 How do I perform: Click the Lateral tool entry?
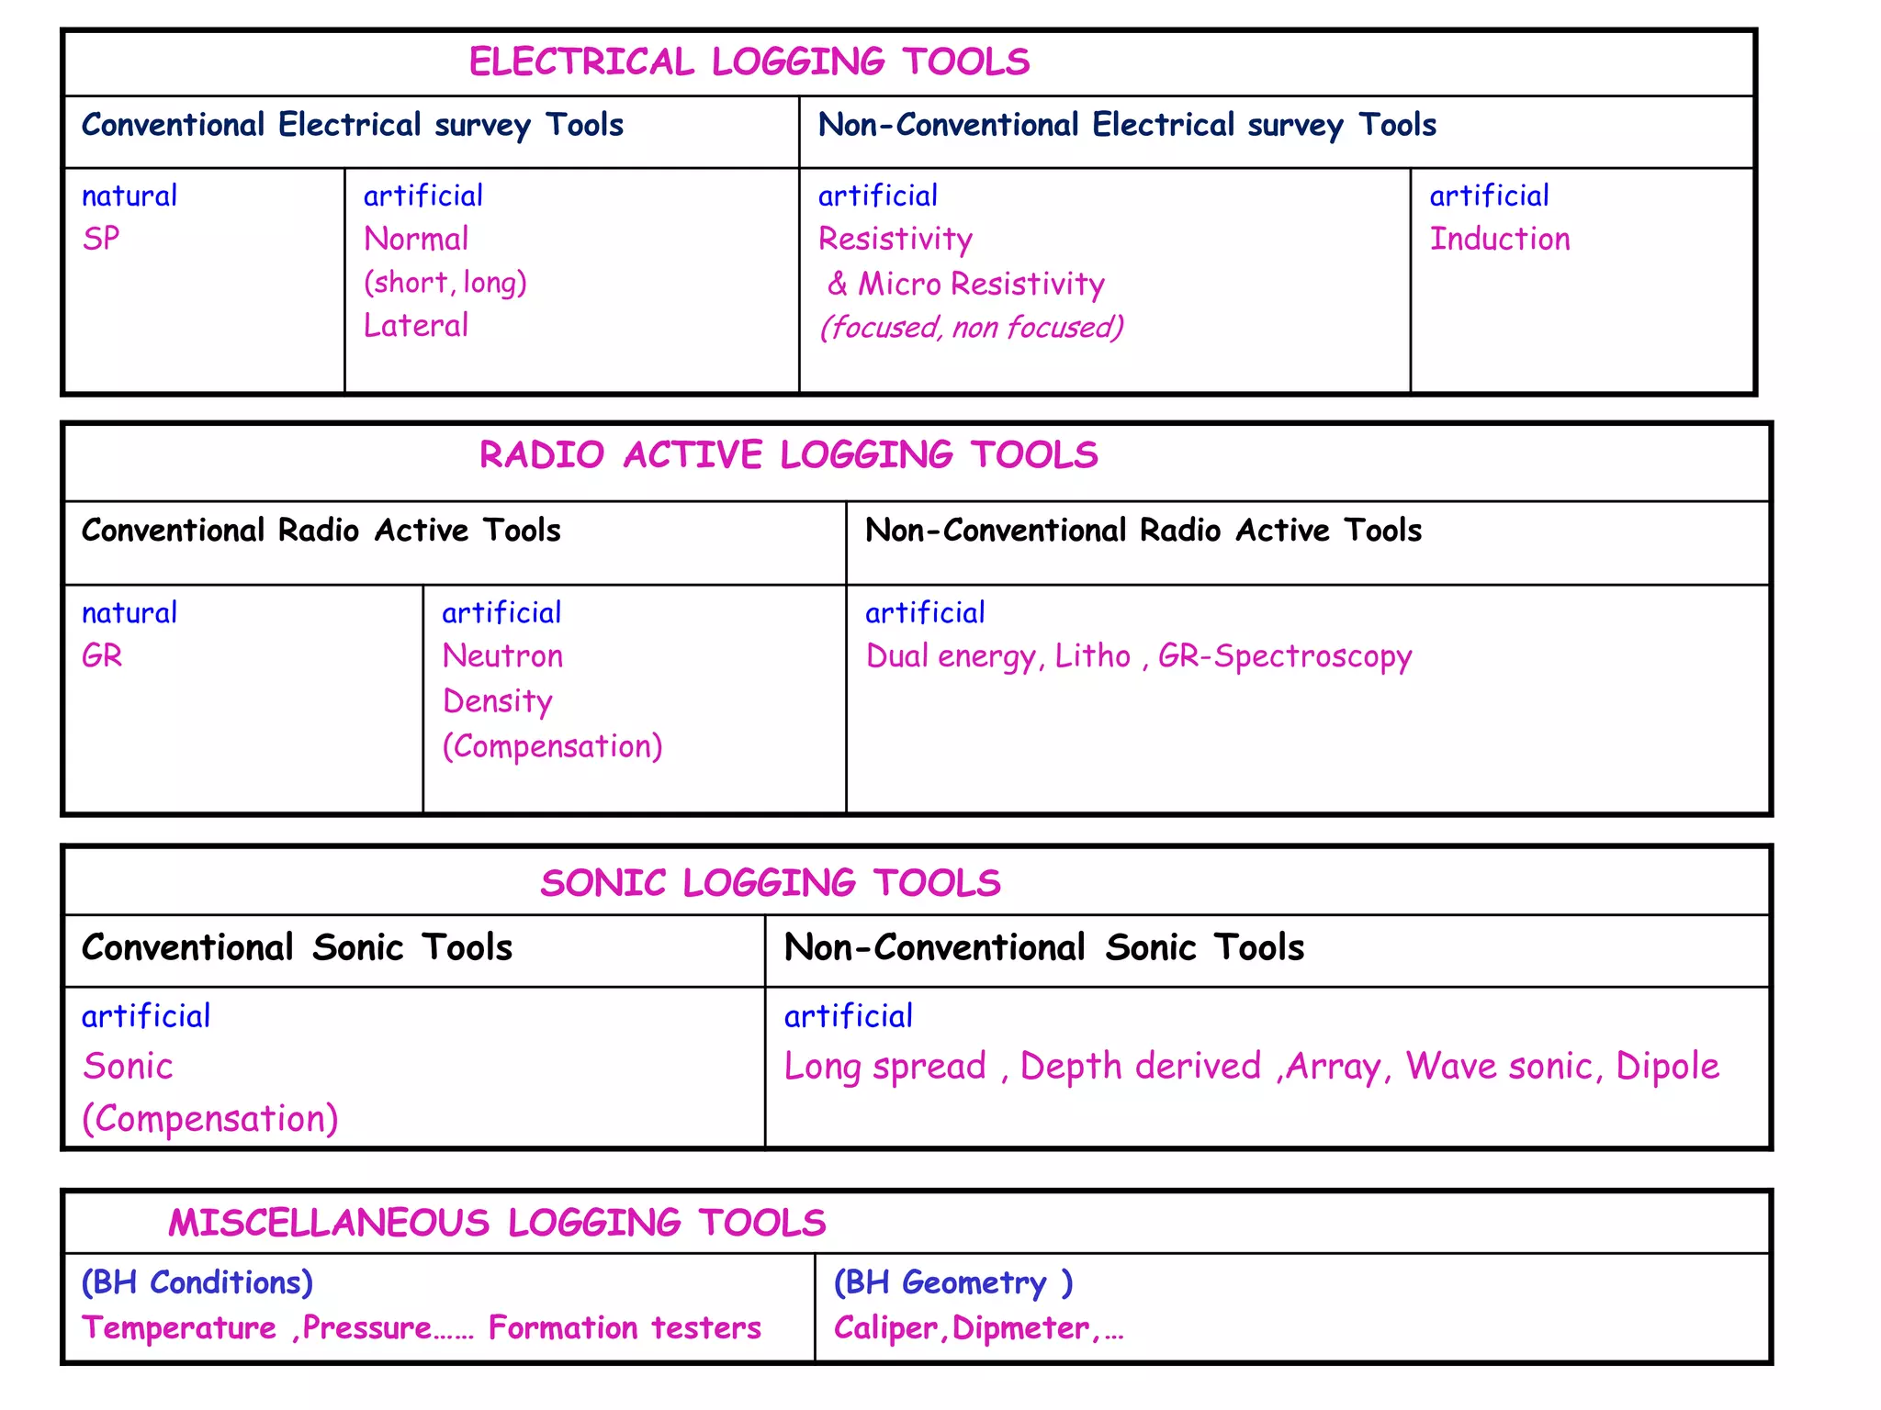pyautogui.click(x=416, y=326)
